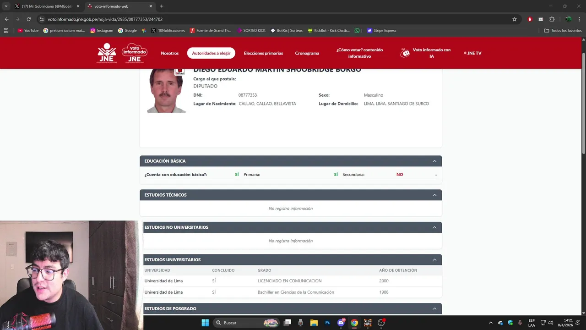The height and width of the screenshot is (330, 586).
Task: Open the BotRix | Sorteos bookmark
Action: [x=287, y=31]
